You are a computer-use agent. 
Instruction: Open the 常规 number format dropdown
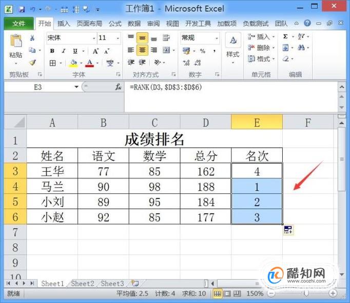[216, 38]
